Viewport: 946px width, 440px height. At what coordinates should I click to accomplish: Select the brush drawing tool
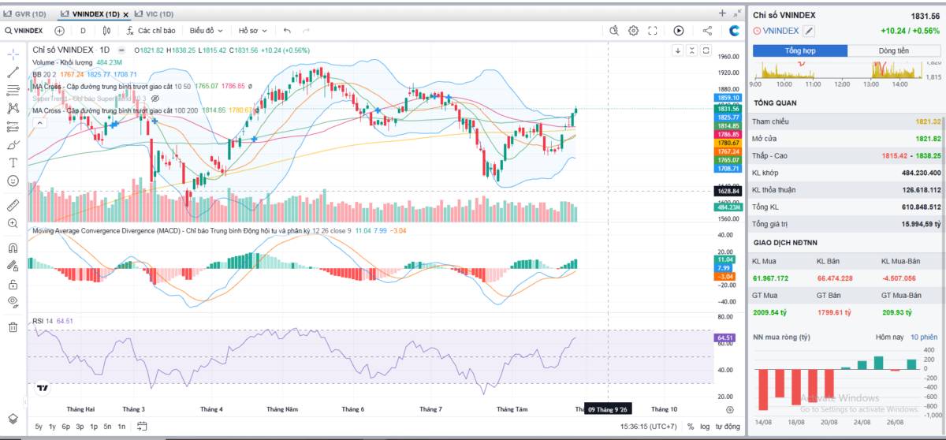coord(13,144)
